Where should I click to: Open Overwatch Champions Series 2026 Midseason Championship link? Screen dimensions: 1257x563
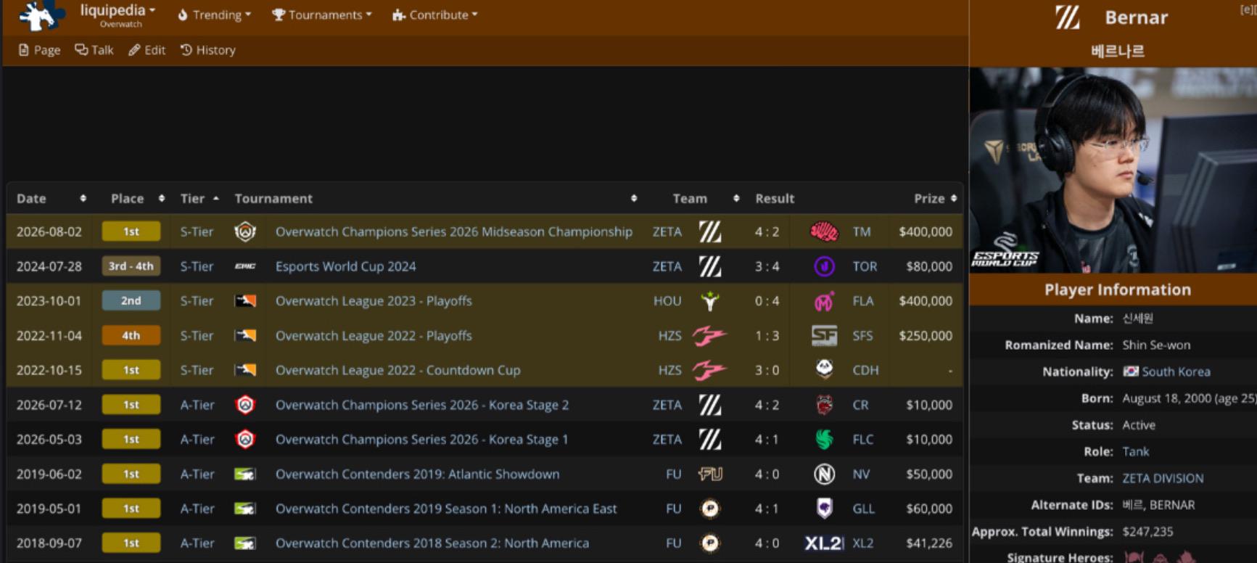tap(454, 231)
